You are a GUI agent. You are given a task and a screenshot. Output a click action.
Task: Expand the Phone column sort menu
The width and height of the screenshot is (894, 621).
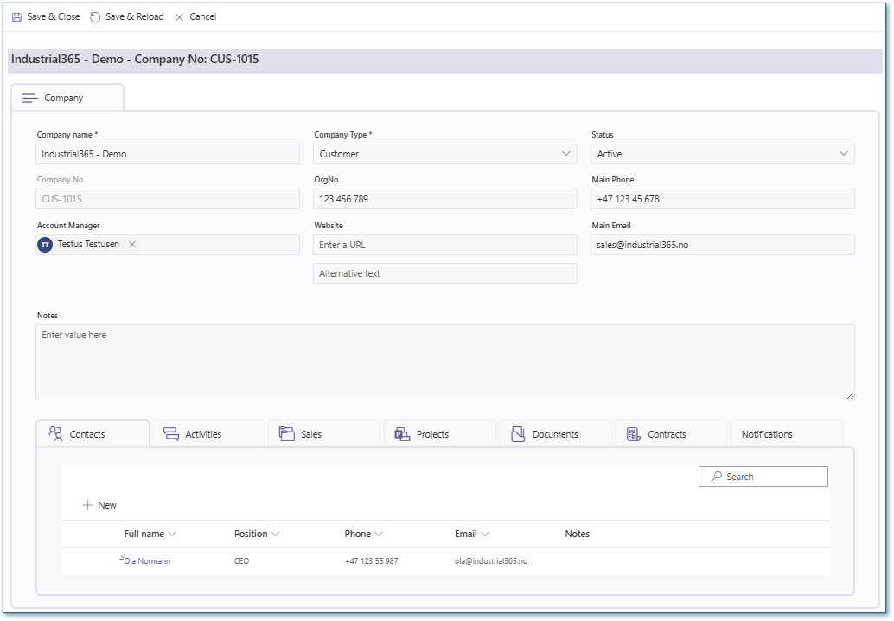tap(379, 535)
